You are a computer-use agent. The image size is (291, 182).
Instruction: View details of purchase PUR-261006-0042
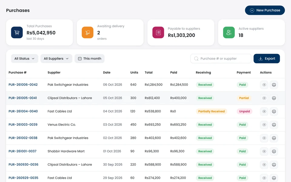tap(264, 85)
